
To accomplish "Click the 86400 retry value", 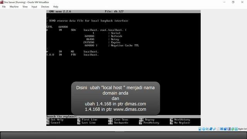I will 90,39.
